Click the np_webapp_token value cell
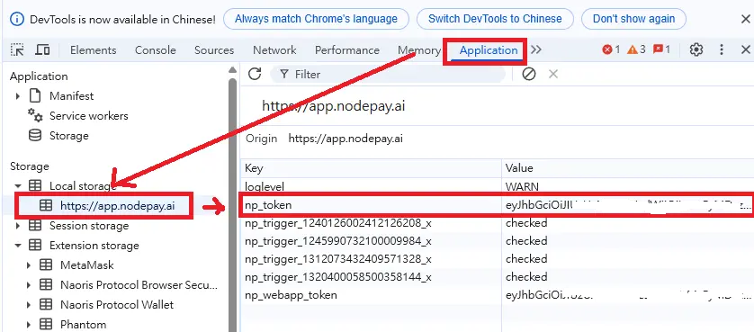The height and width of the screenshot is (332, 754). [x=627, y=295]
